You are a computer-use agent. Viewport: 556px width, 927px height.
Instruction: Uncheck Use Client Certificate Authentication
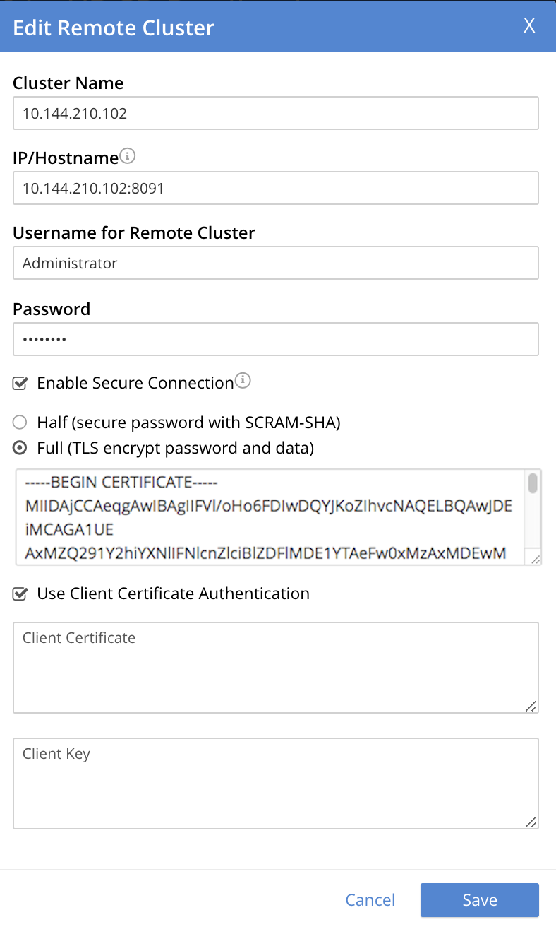20,594
